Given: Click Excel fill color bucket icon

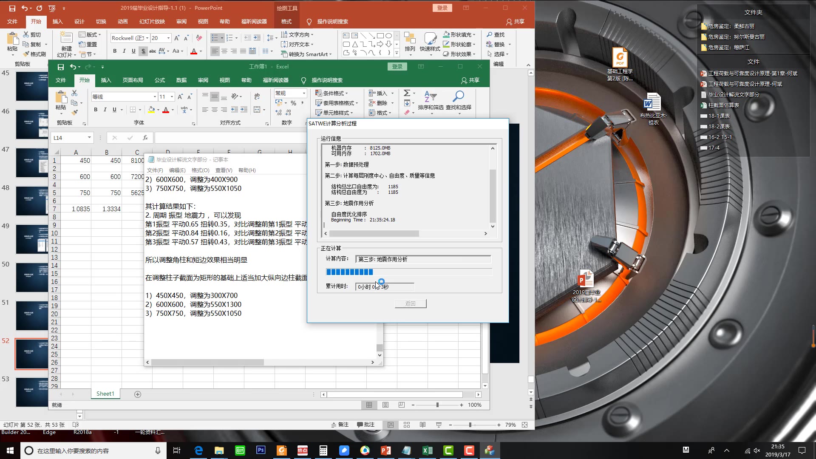Looking at the screenshot, I should click(x=151, y=110).
